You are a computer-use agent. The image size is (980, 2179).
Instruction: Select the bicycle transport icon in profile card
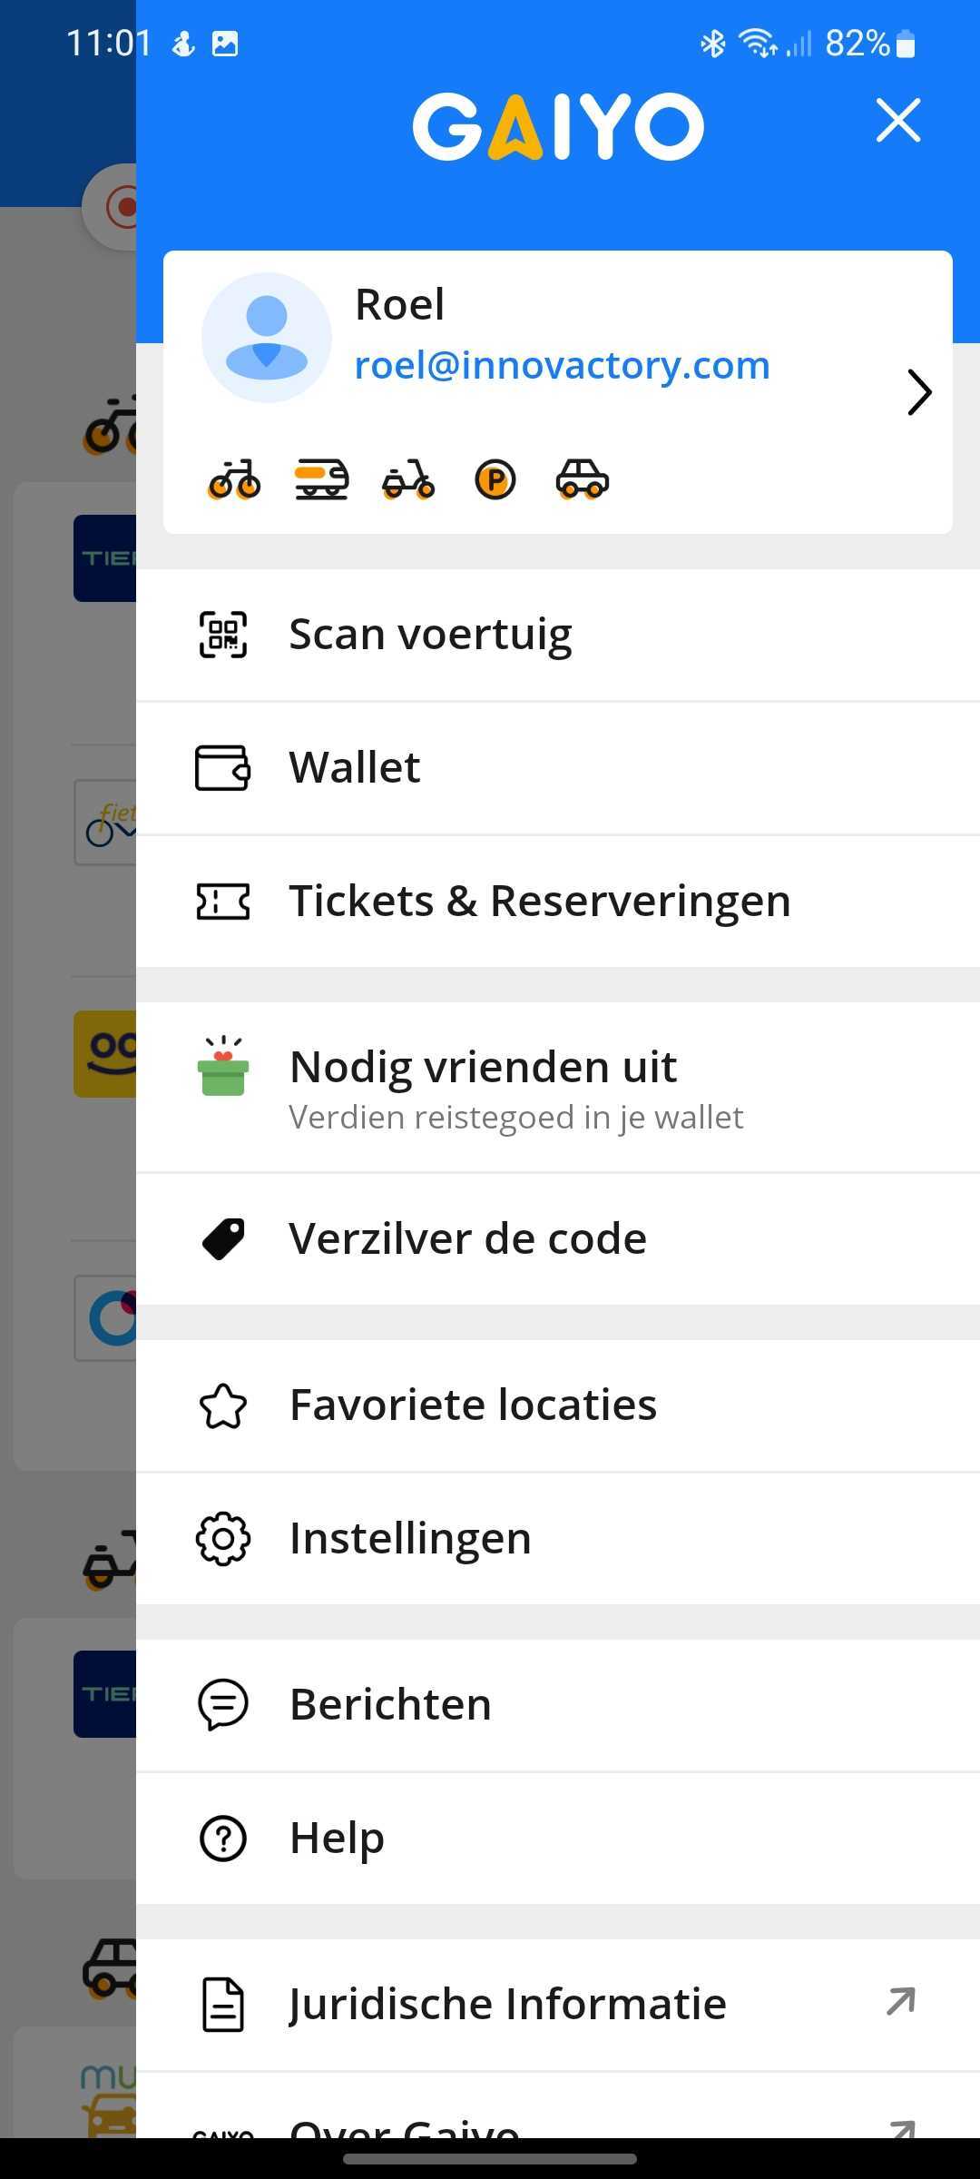[x=234, y=479]
